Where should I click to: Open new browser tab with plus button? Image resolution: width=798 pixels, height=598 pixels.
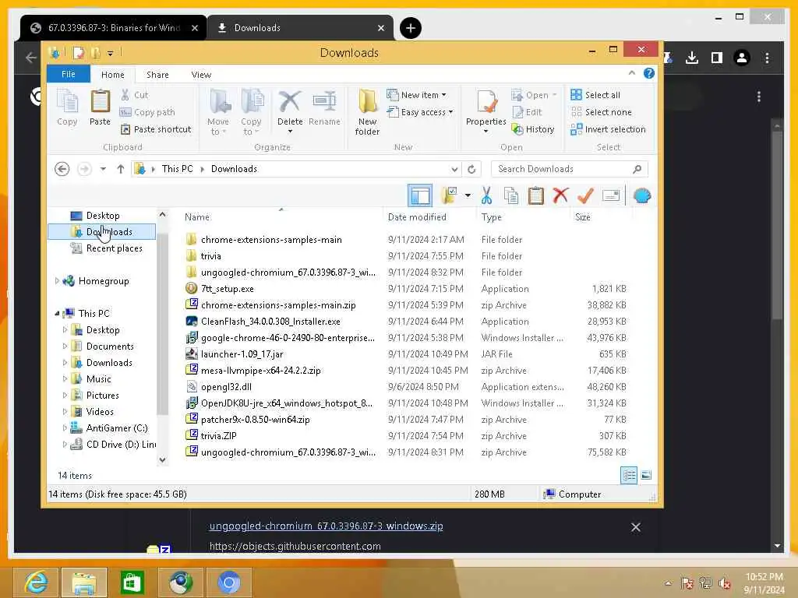410,28
